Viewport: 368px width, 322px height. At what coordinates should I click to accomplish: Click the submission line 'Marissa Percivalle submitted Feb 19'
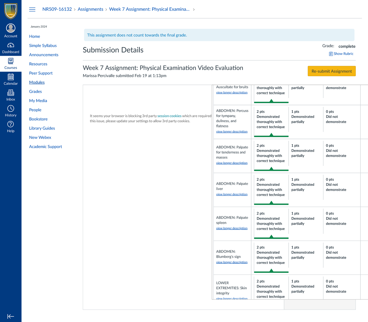[x=125, y=76]
